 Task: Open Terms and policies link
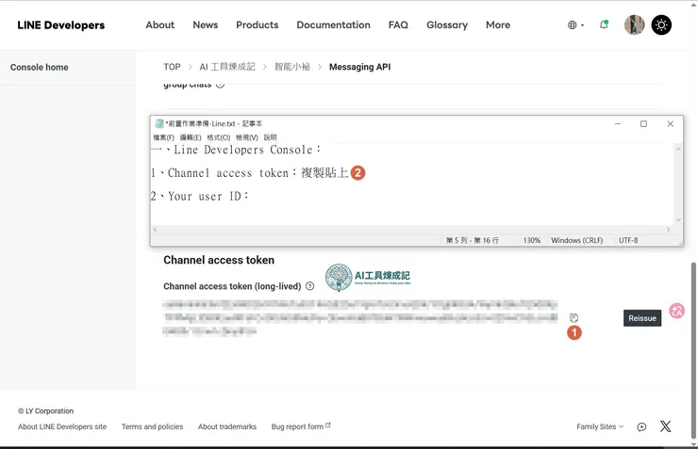pos(152,426)
